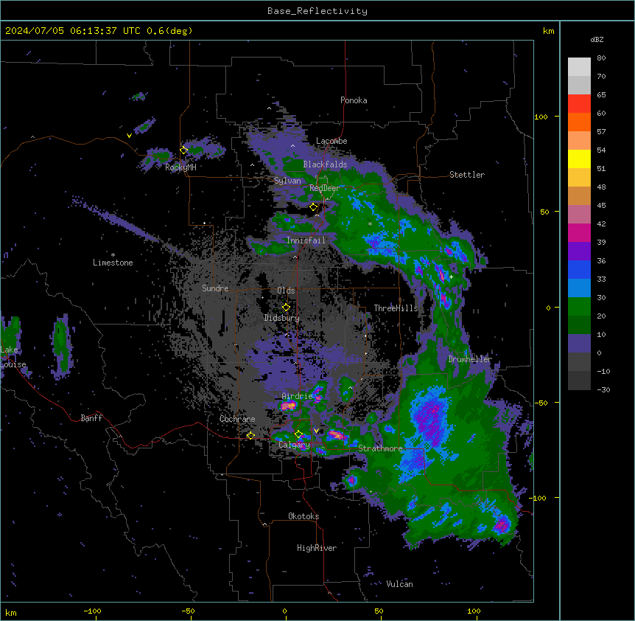Click the yellow diamond marker between Olds and Didsbury

[286, 308]
